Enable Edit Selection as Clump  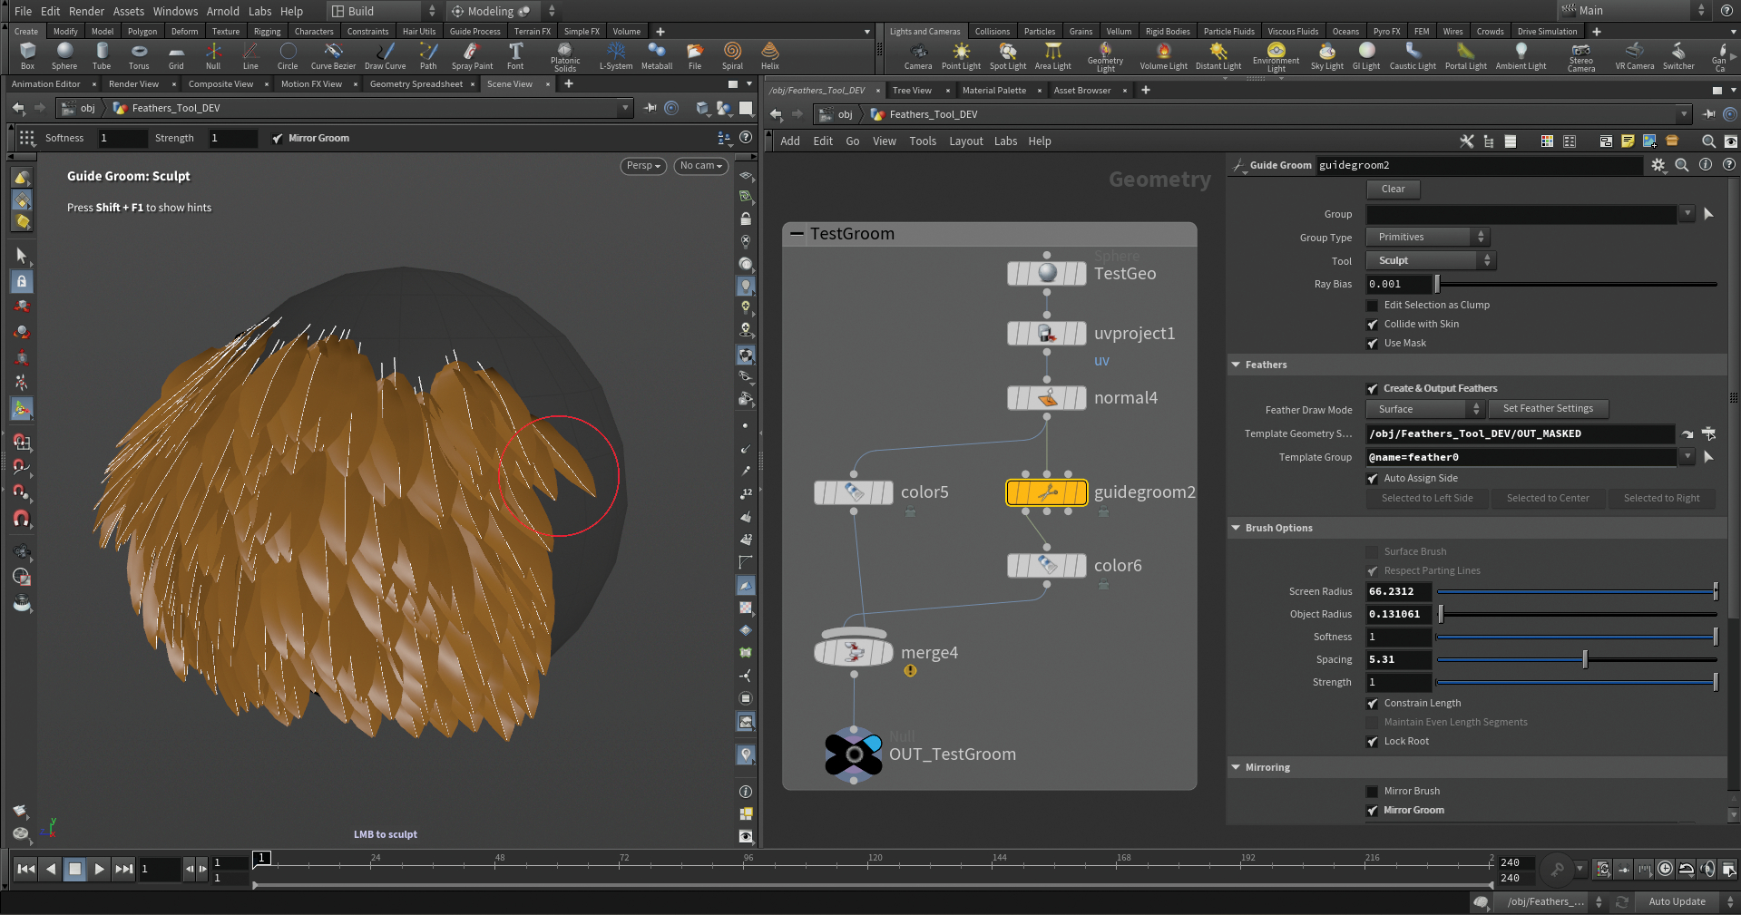1373,306
